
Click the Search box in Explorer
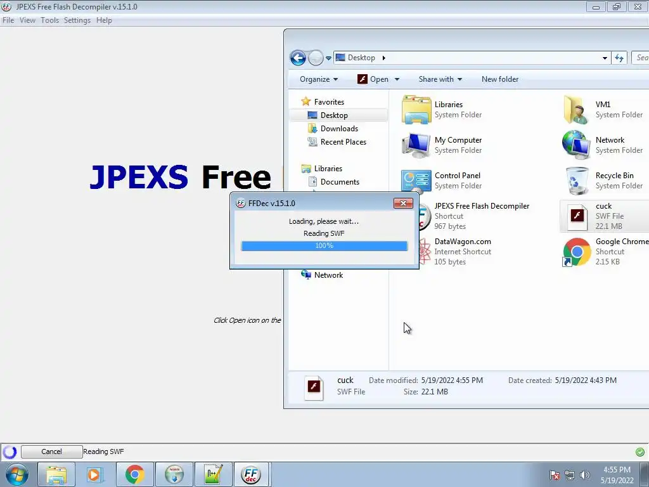pyautogui.click(x=640, y=58)
